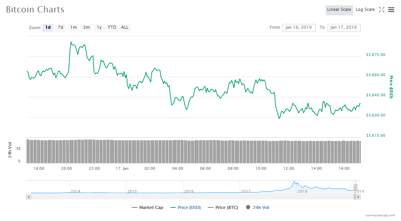Show ALL time price history

pos(124,28)
